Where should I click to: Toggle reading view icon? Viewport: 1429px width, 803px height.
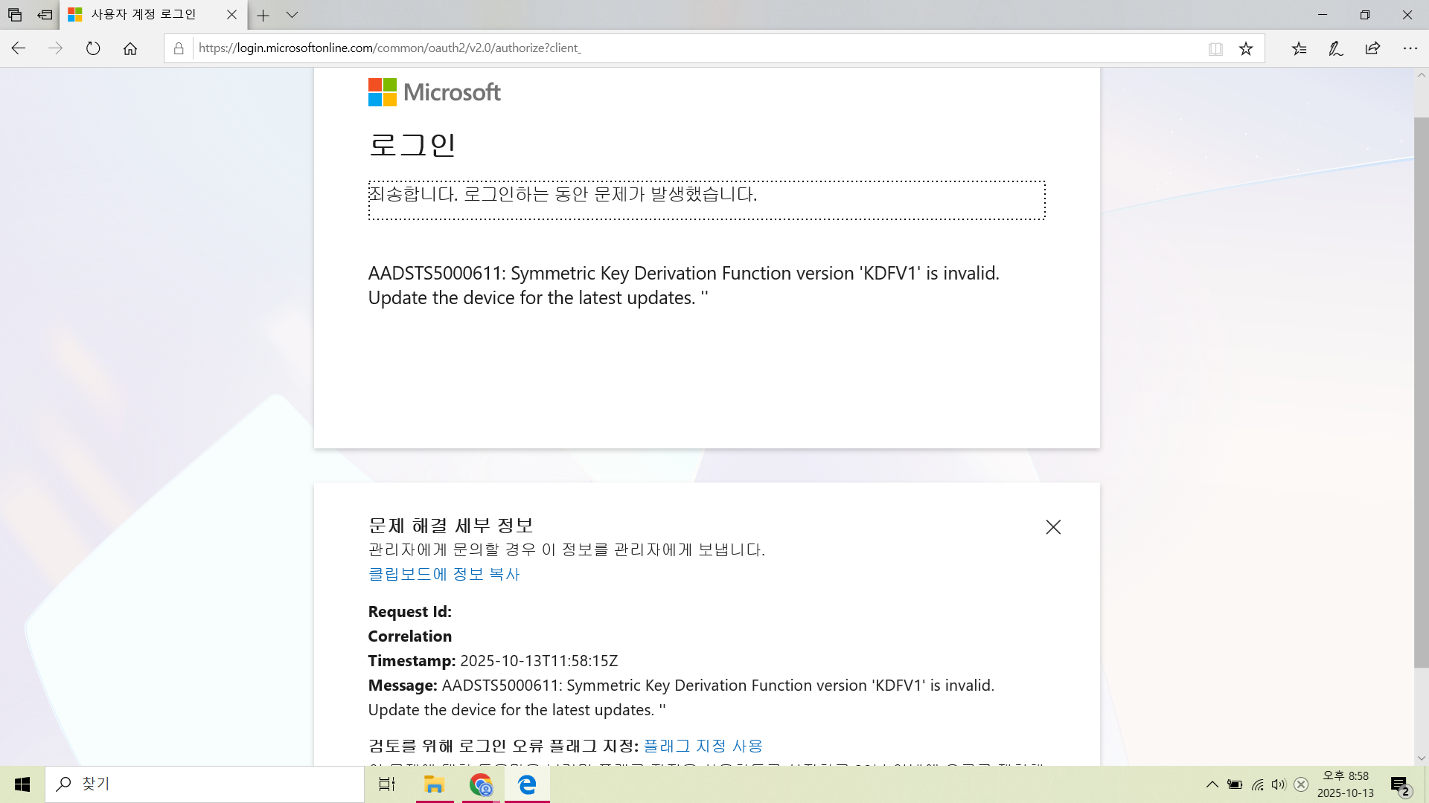1215,48
